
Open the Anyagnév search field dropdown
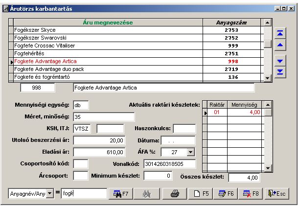click(x=49, y=194)
